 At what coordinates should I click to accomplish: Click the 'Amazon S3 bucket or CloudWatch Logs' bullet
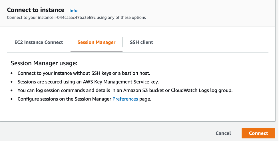click(x=125, y=90)
